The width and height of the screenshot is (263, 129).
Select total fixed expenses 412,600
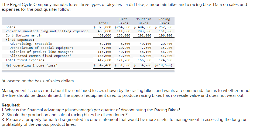(104, 60)
